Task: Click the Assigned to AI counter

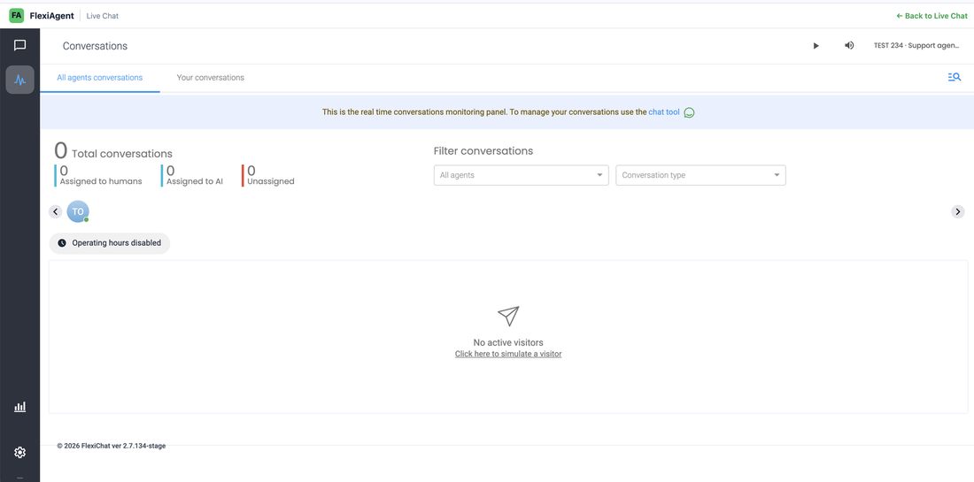Action: 193,176
